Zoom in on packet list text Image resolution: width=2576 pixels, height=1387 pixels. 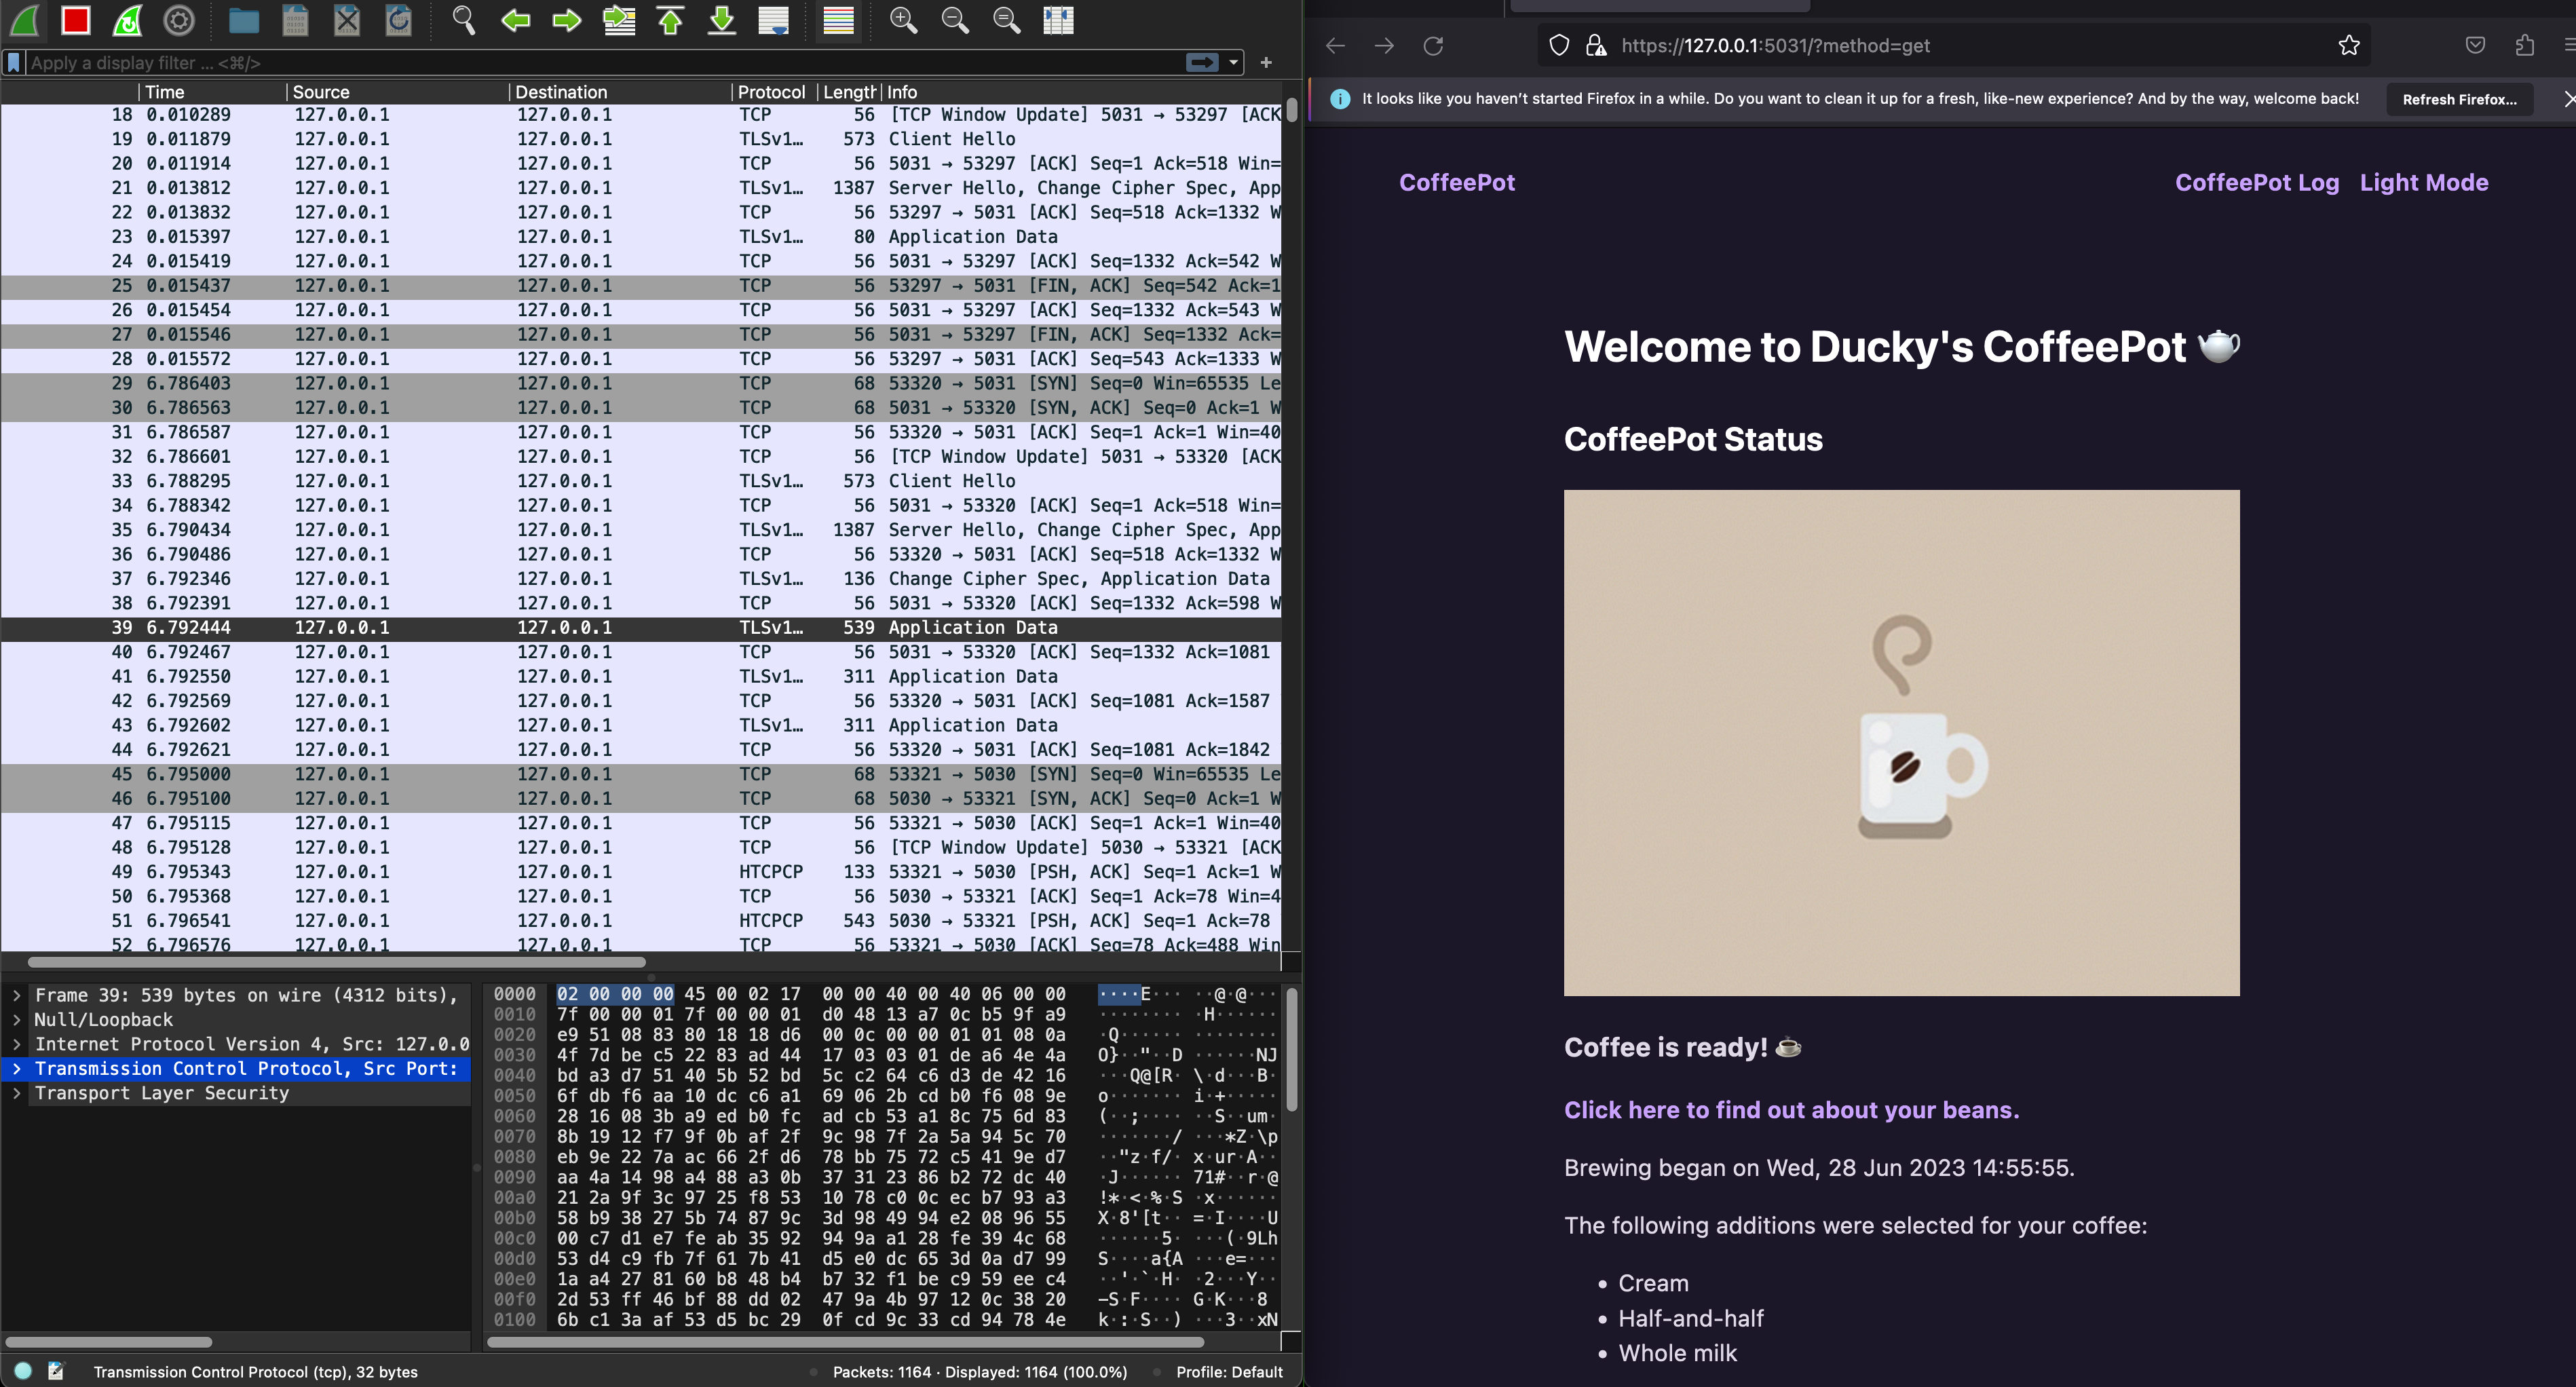click(x=903, y=20)
